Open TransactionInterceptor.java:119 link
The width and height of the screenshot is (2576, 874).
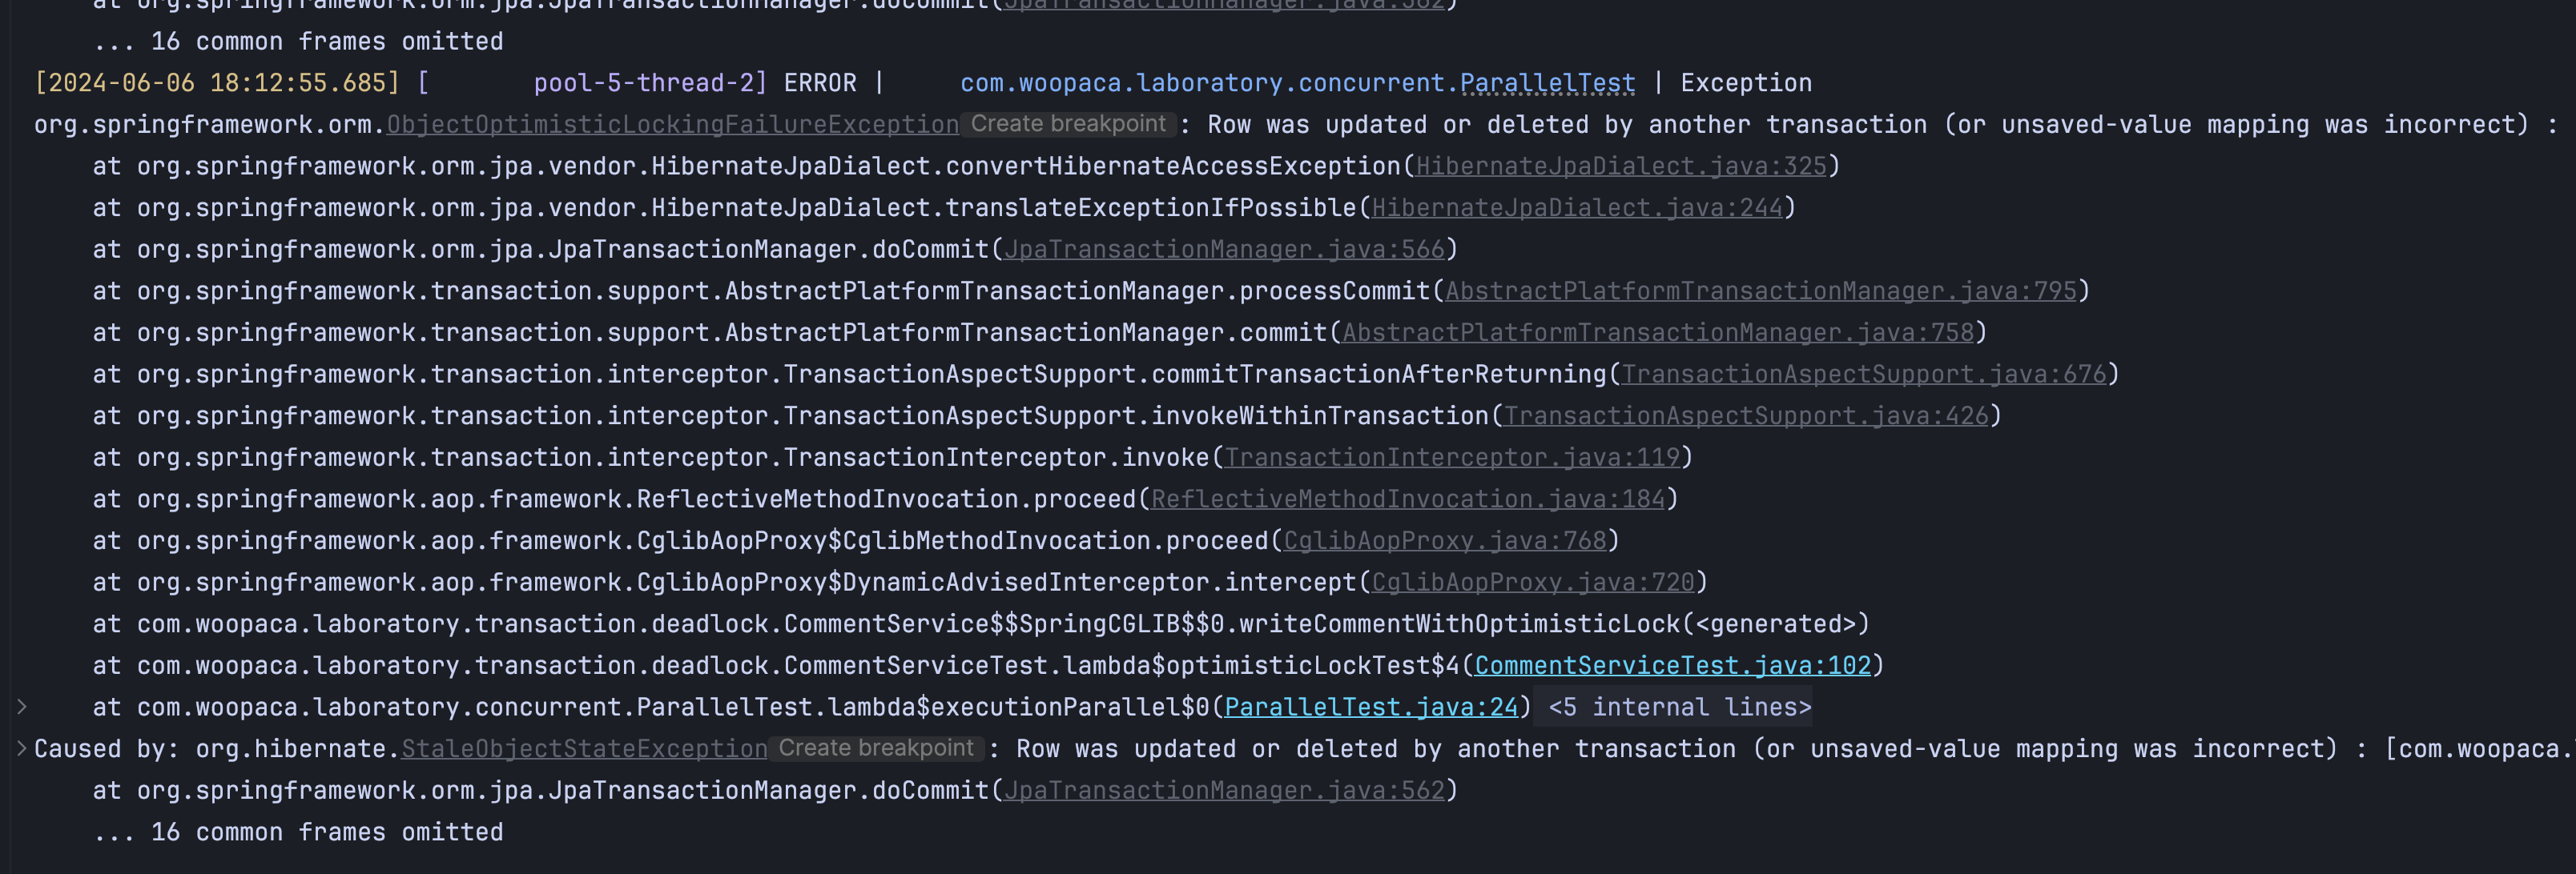click(1452, 458)
